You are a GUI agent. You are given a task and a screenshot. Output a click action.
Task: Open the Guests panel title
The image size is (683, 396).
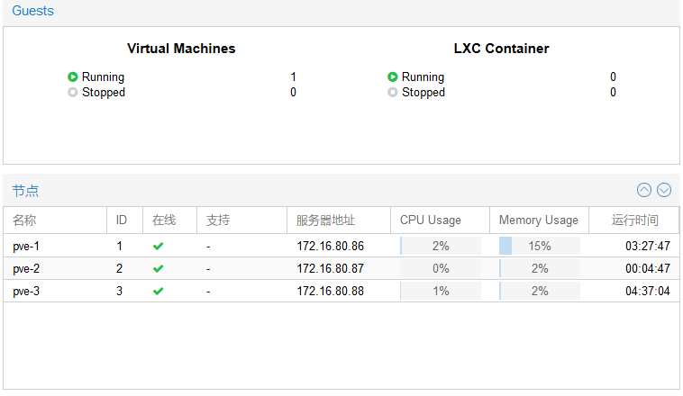32,11
